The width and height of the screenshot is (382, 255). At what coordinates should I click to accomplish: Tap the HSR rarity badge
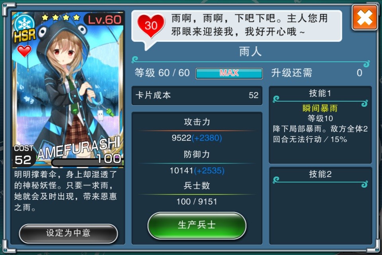(25, 35)
